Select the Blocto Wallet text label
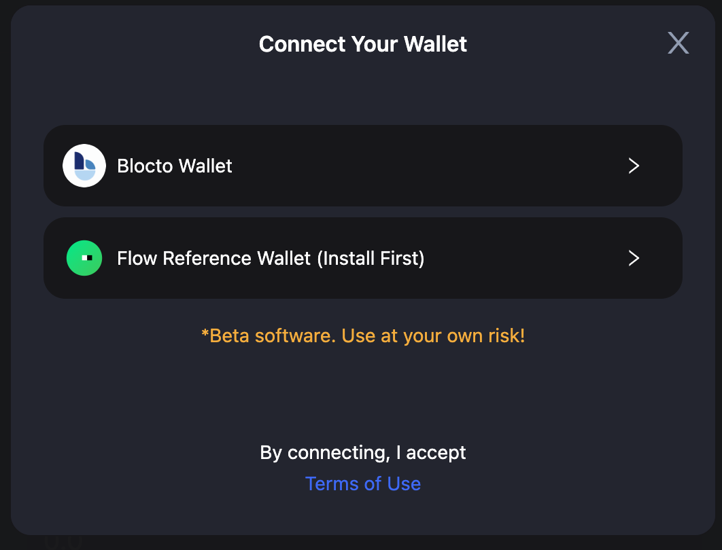 coord(175,166)
